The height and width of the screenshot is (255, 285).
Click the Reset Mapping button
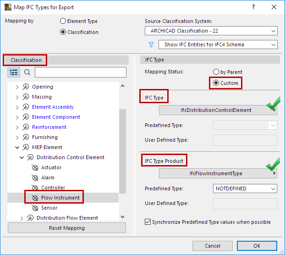tap(67, 228)
